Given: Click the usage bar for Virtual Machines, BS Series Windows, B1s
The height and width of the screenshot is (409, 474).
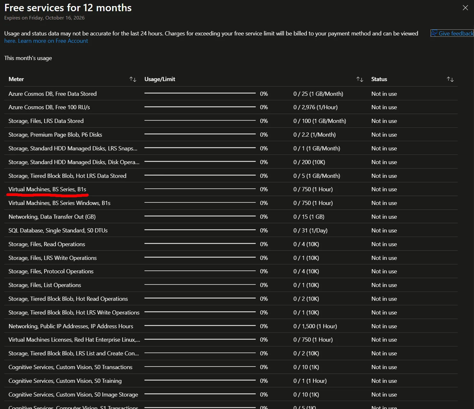Looking at the screenshot, I should (x=200, y=202).
